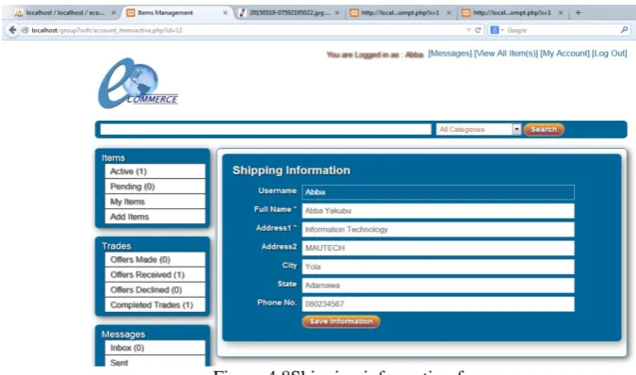
Task: Click the State field
Action: point(438,285)
